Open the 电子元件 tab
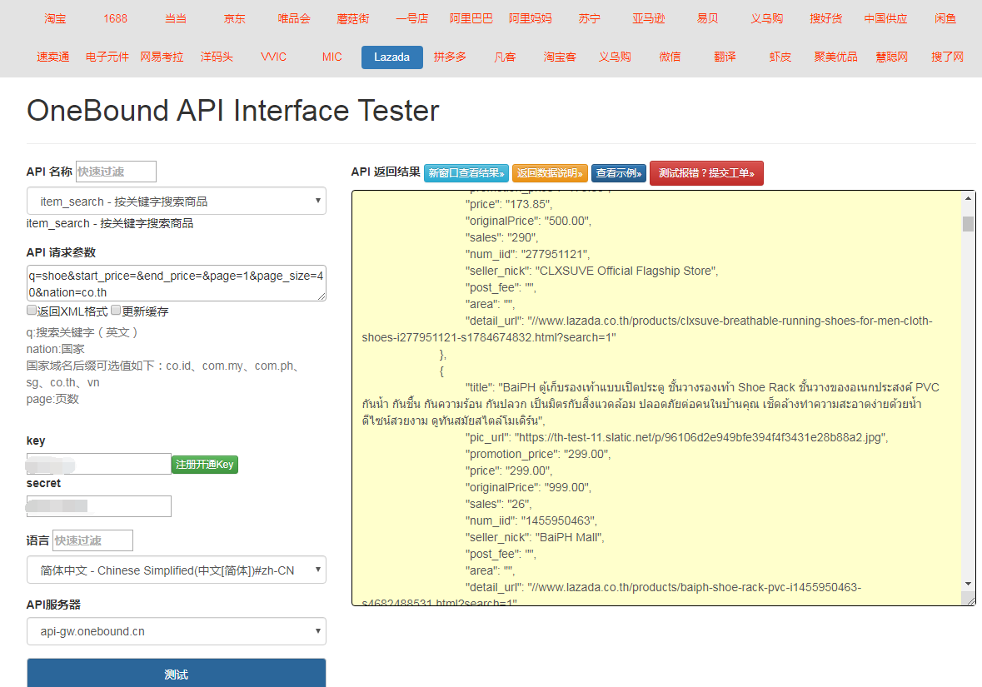Image resolution: width=982 pixels, height=687 pixels. coord(107,57)
